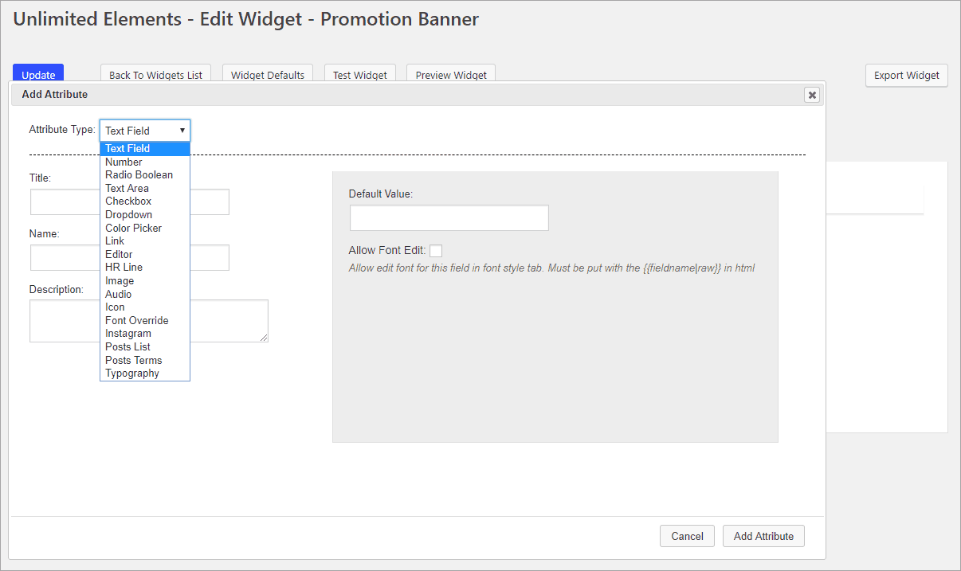Select Posts List attribute type
961x571 pixels.
pyautogui.click(x=145, y=346)
